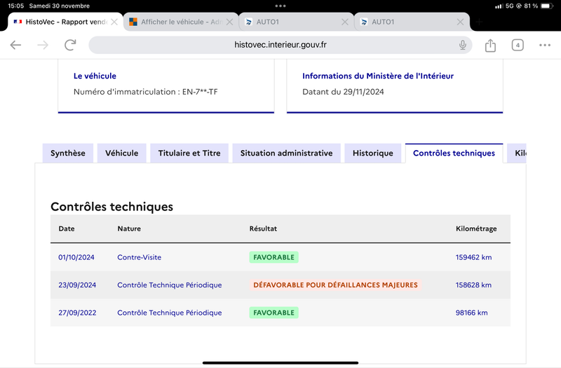Click the Contre-Visite nature cell
Viewport: 561px width, 368px height.
[139, 257]
